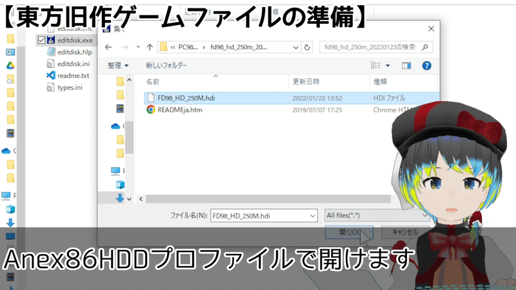Expand recent locations dropdown chevron
The height and width of the screenshot is (290, 516).
(x=138, y=47)
